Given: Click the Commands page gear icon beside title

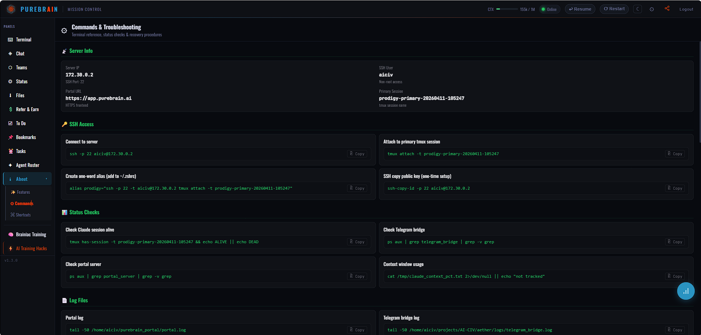Looking at the screenshot, I should tap(64, 30).
